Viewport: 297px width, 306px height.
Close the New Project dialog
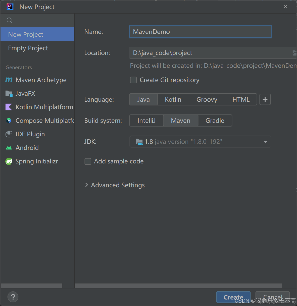[285, 7]
